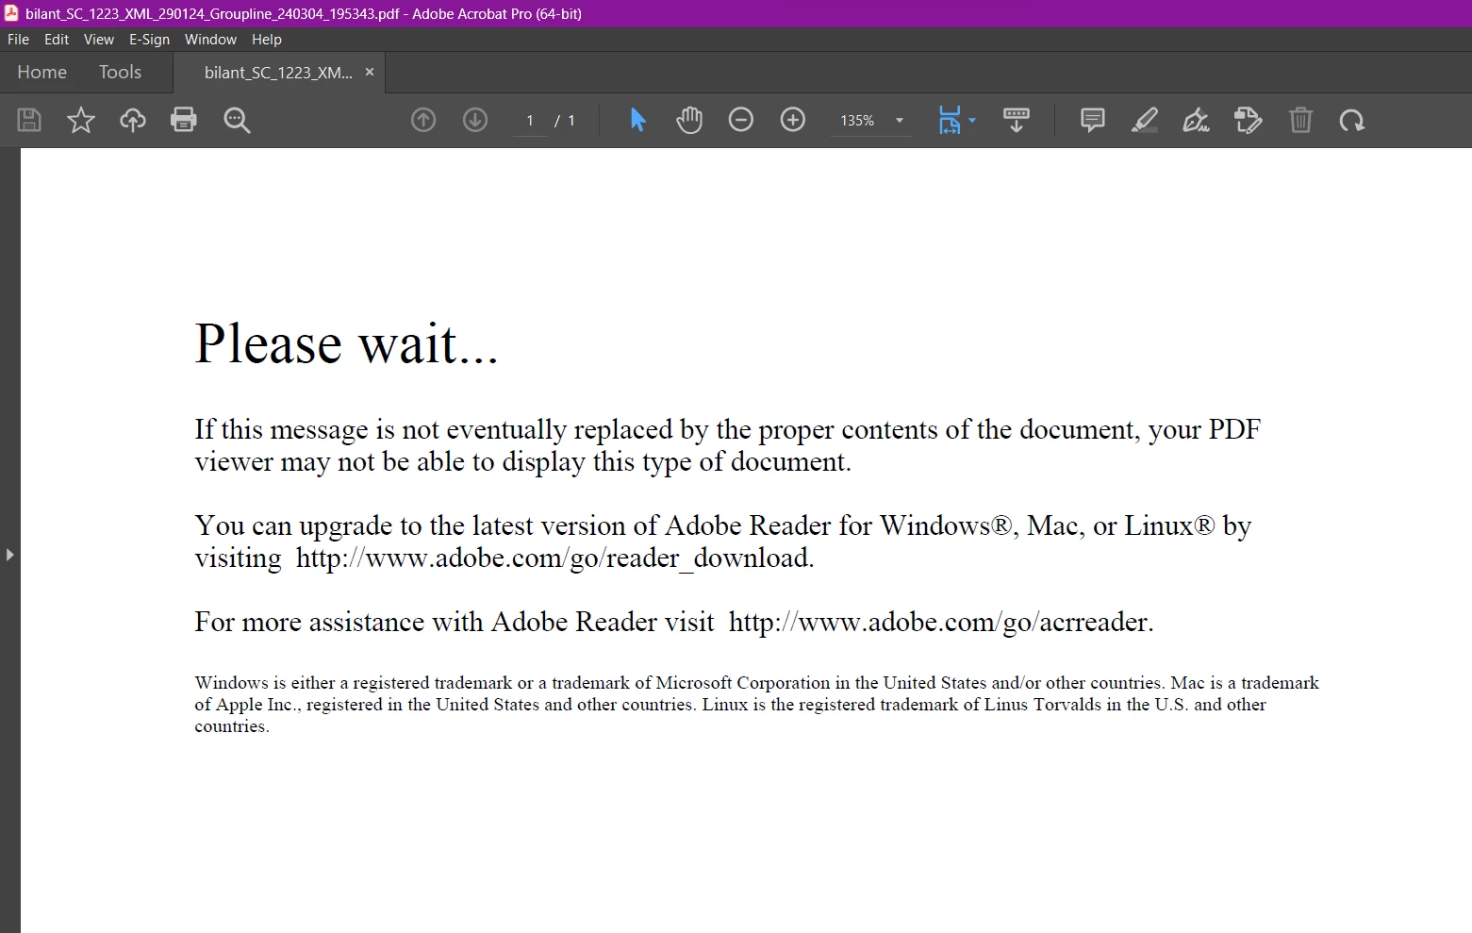Open the Edit menu
This screenshot has width=1472, height=933.
[57, 40]
